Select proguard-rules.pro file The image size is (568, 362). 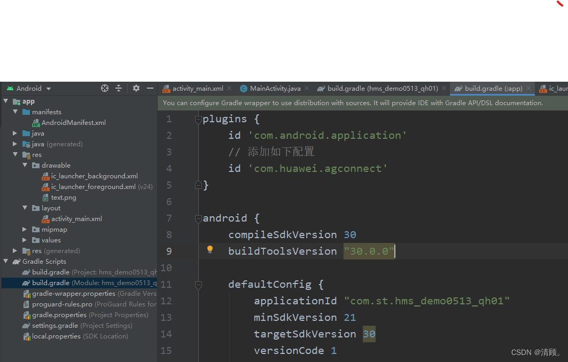(90, 304)
